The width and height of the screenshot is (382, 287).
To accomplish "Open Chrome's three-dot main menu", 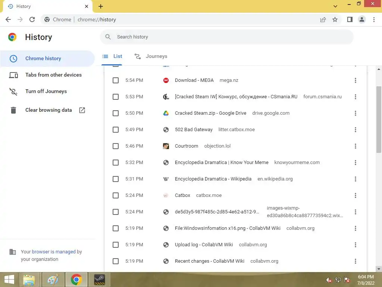I will [x=374, y=19].
